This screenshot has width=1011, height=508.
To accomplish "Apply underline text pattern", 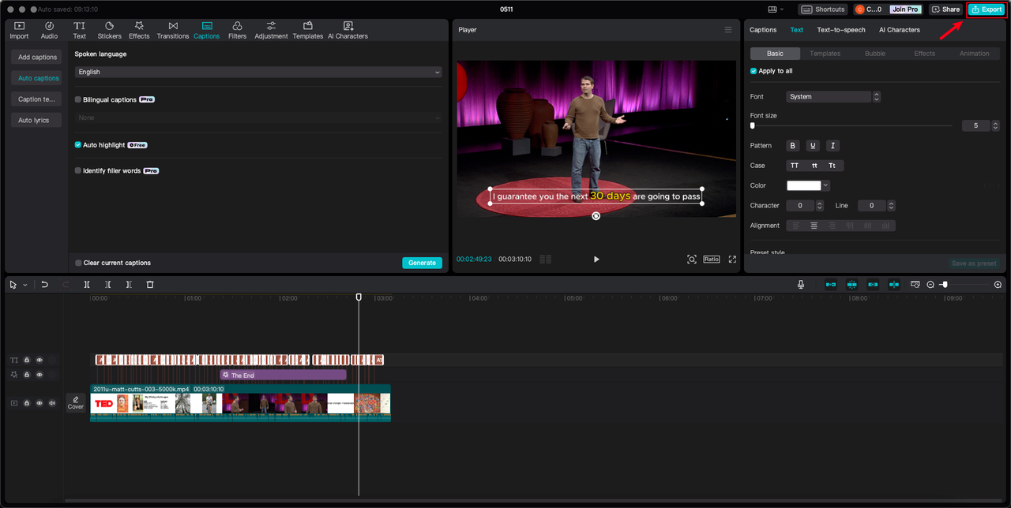I will (813, 146).
